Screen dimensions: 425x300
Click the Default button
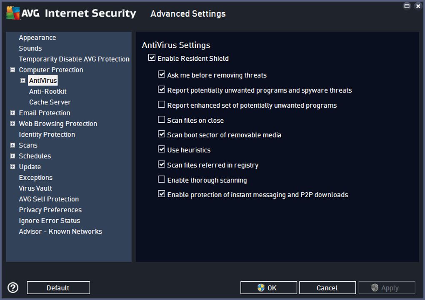pos(58,288)
